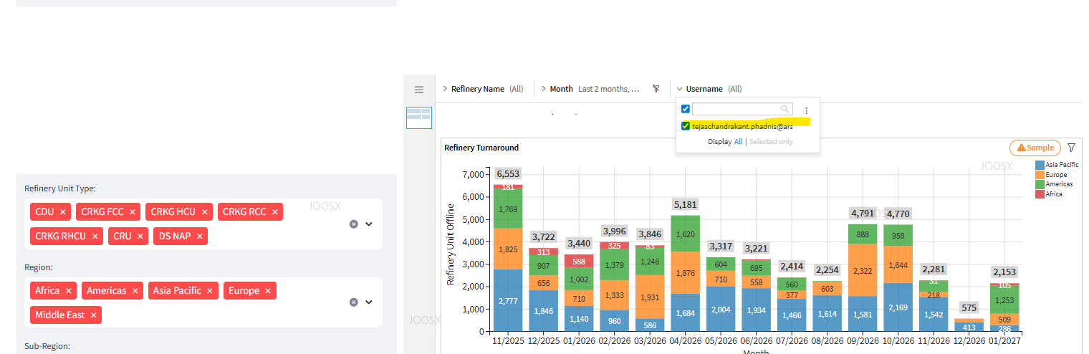Click the 1,253 Americas segment in 01/2027
Screen dimensions: 1089x354
[1004, 300]
